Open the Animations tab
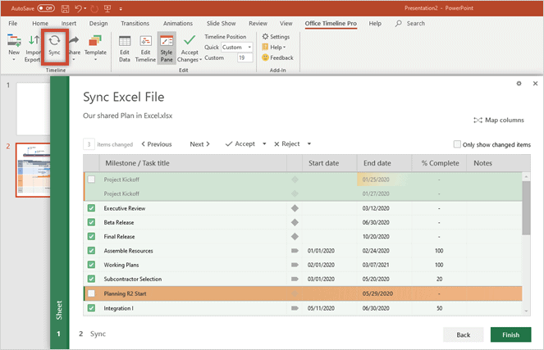The height and width of the screenshot is (350, 544). click(178, 23)
